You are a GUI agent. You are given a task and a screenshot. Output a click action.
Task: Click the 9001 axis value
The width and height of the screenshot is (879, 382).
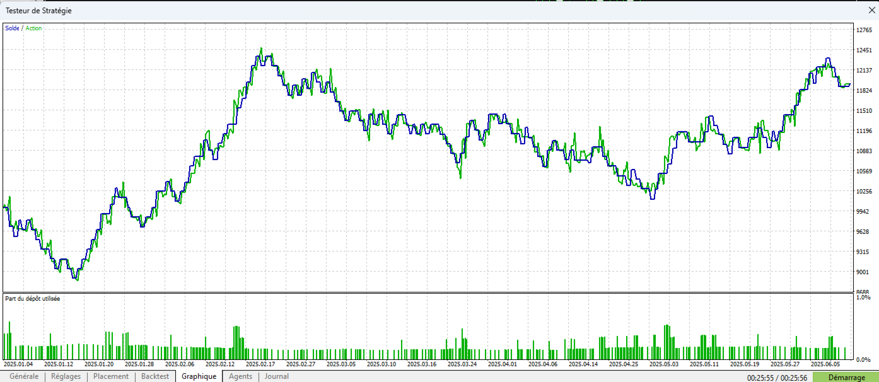click(863, 272)
